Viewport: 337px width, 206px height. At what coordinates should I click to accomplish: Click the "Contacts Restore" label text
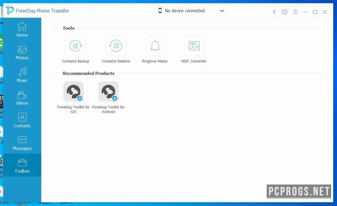[116, 61]
